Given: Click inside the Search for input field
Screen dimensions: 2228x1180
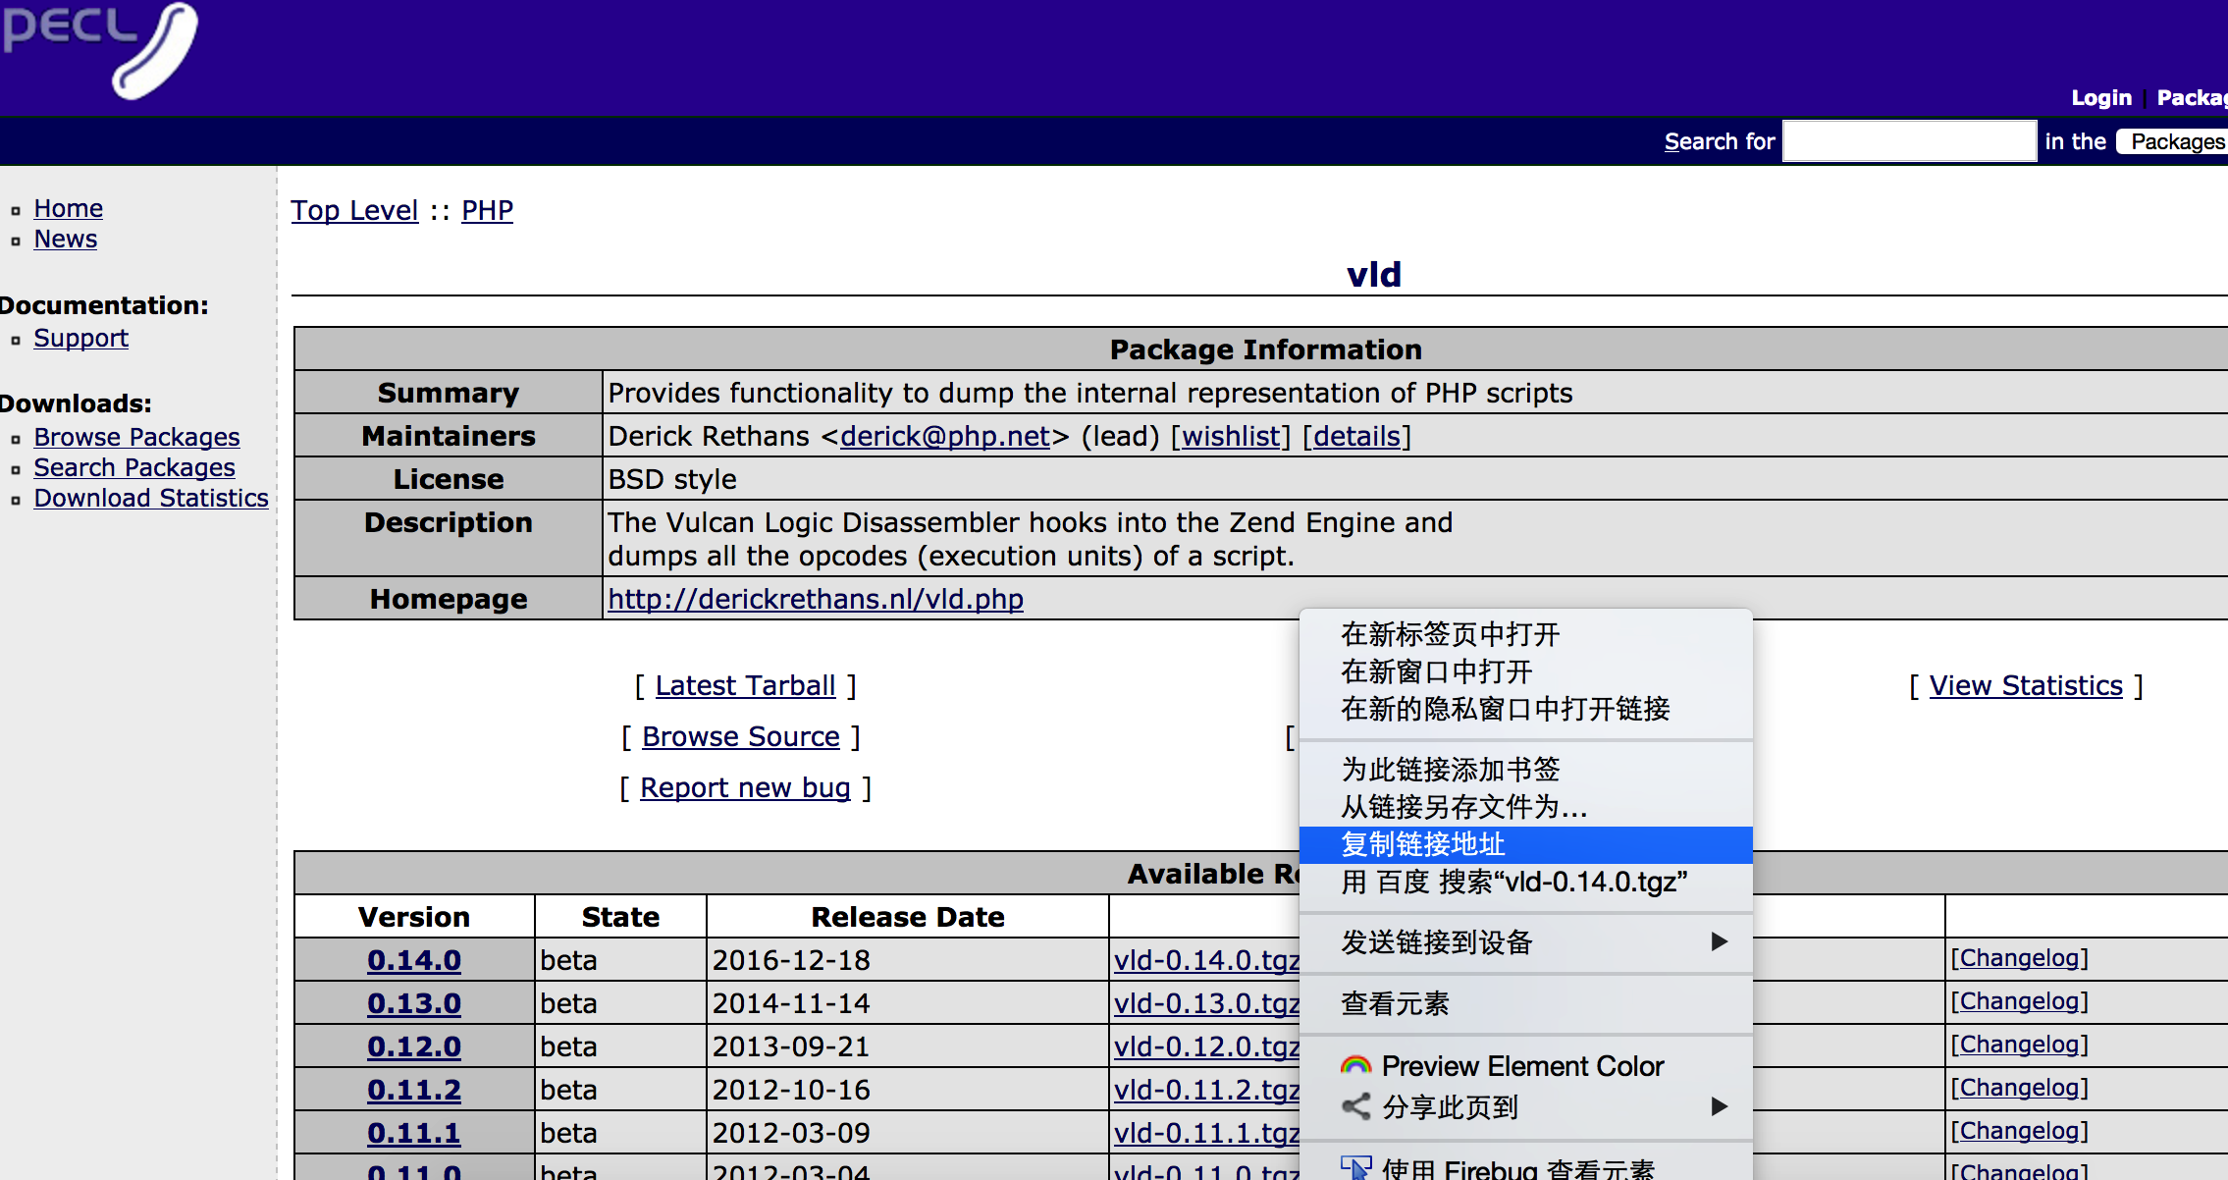Looking at the screenshot, I should click(1909, 141).
